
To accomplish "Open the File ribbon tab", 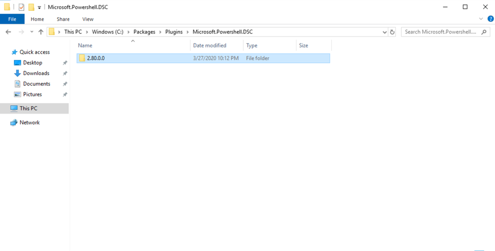I will click(12, 19).
